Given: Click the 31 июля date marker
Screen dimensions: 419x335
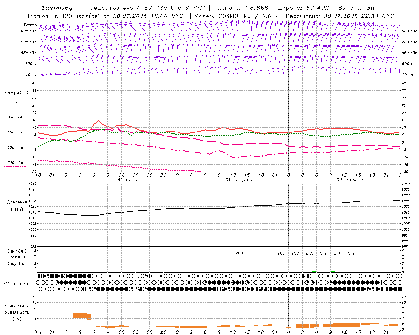Looking at the screenshot, I should (127, 180).
